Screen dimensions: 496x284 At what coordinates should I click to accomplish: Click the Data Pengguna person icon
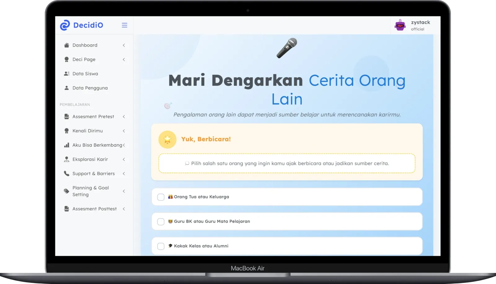[66, 88]
